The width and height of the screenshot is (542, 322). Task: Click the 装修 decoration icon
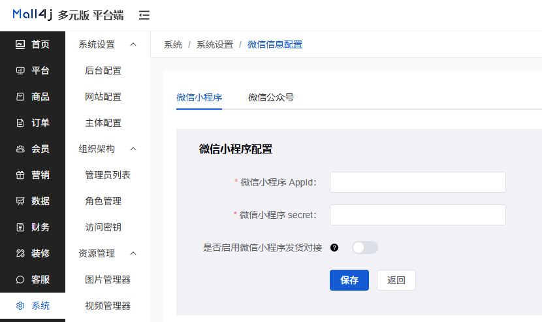coord(20,253)
